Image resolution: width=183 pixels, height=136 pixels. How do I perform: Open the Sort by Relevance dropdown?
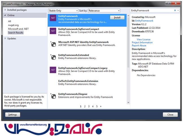coord(104,11)
